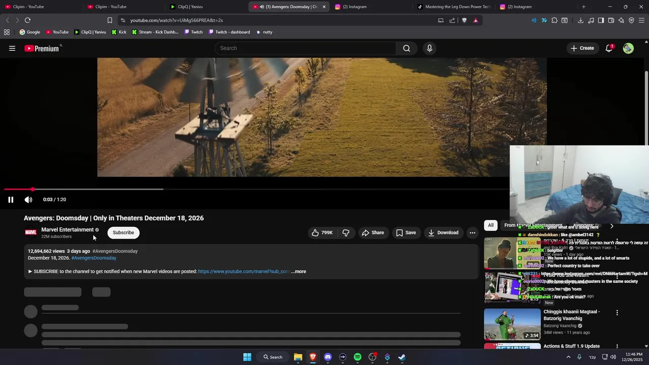Start voice search with the microphone icon
This screenshot has width=649, height=365.
429,48
